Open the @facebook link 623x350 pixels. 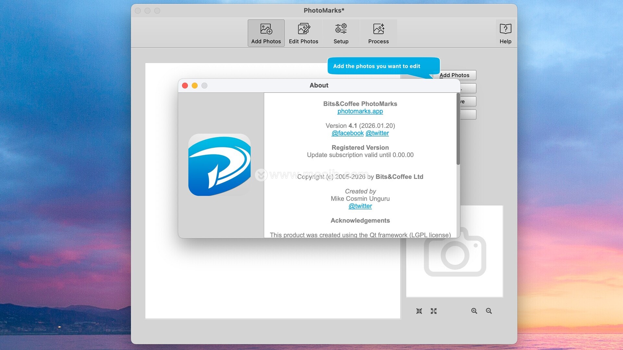pos(347,133)
